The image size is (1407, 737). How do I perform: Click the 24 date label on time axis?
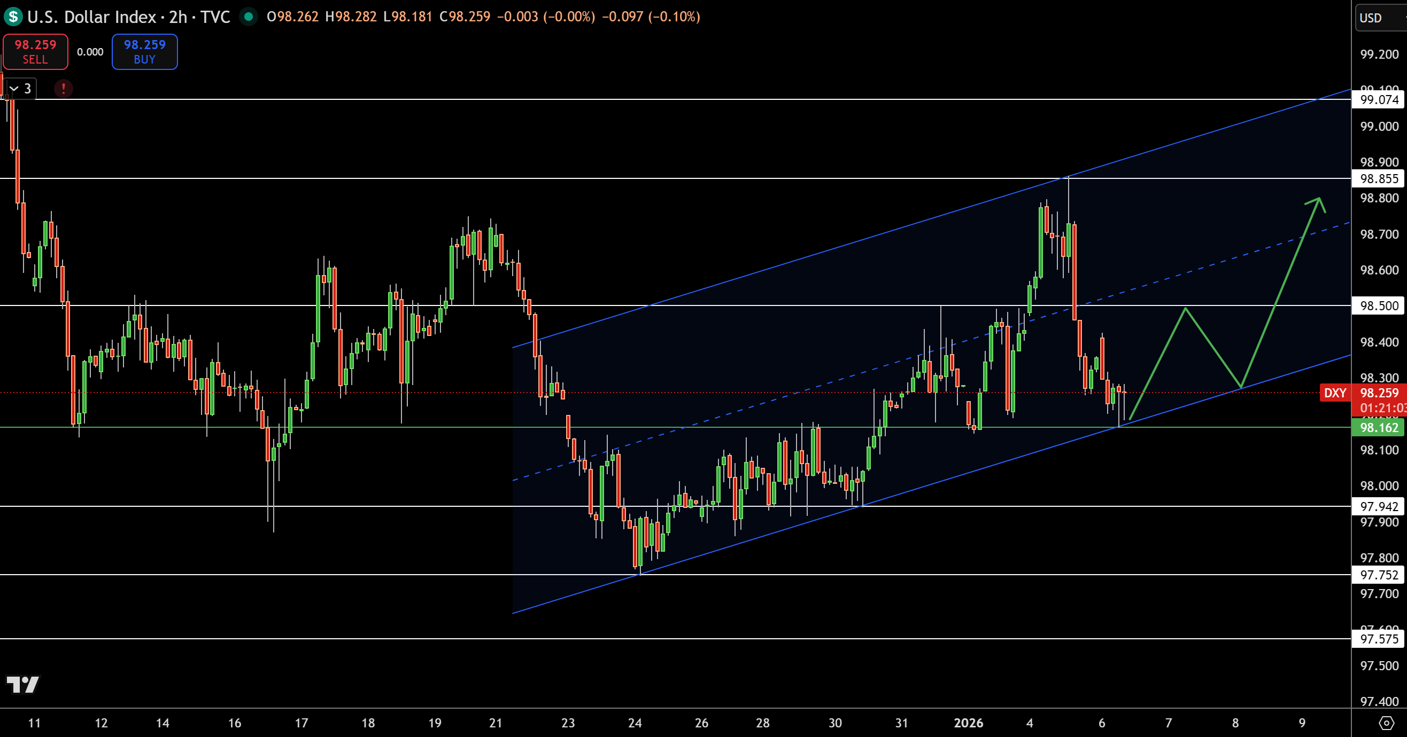(x=635, y=723)
